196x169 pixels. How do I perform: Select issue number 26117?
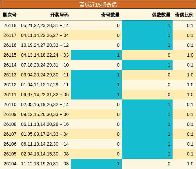pyautogui.click(x=10, y=35)
